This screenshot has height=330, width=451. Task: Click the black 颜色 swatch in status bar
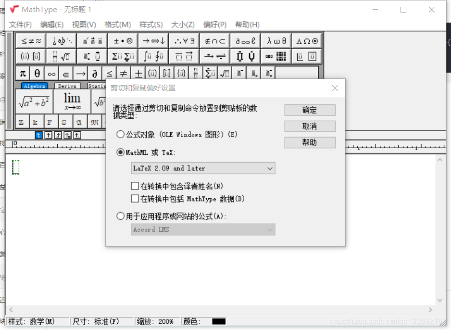pos(219,321)
